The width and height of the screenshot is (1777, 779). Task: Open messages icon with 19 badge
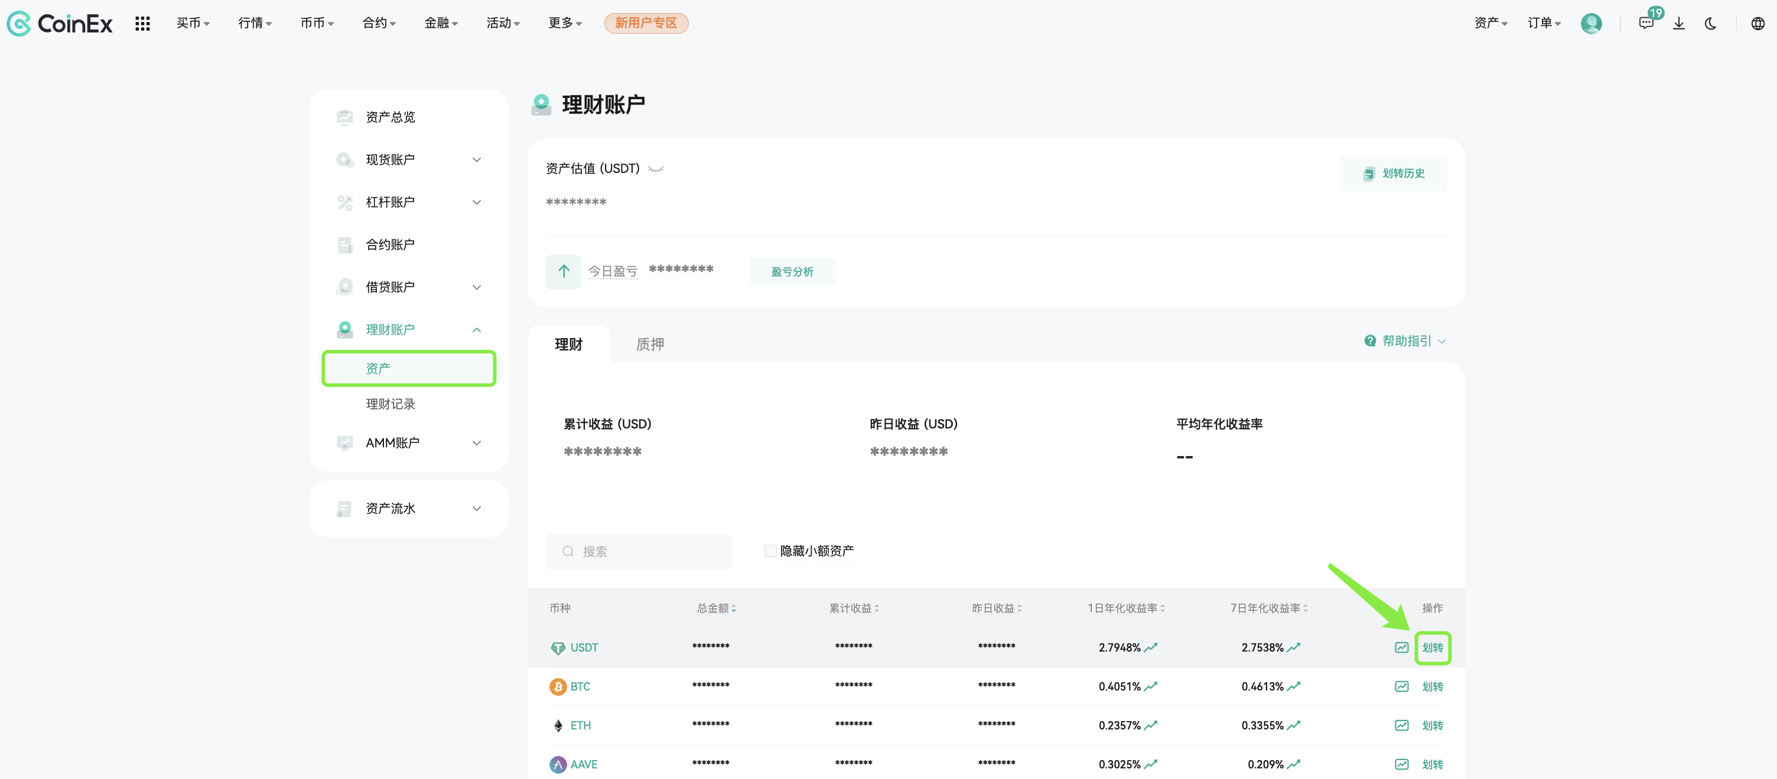[x=1646, y=24]
